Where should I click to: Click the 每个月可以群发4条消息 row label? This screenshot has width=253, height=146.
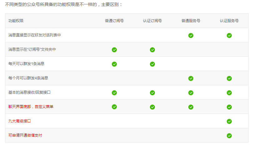[28, 78]
